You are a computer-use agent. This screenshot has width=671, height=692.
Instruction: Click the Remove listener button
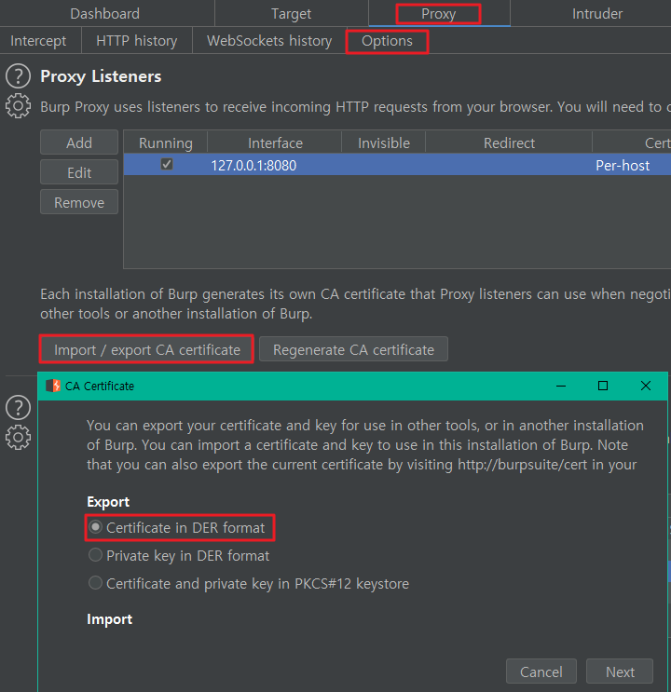point(79,202)
